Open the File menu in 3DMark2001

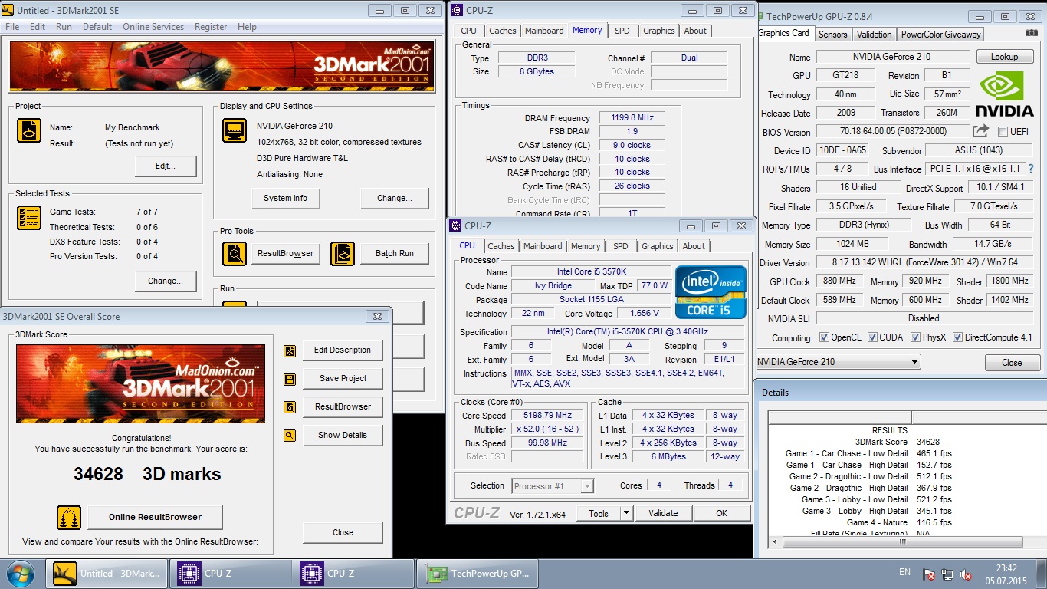pyautogui.click(x=12, y=26)
